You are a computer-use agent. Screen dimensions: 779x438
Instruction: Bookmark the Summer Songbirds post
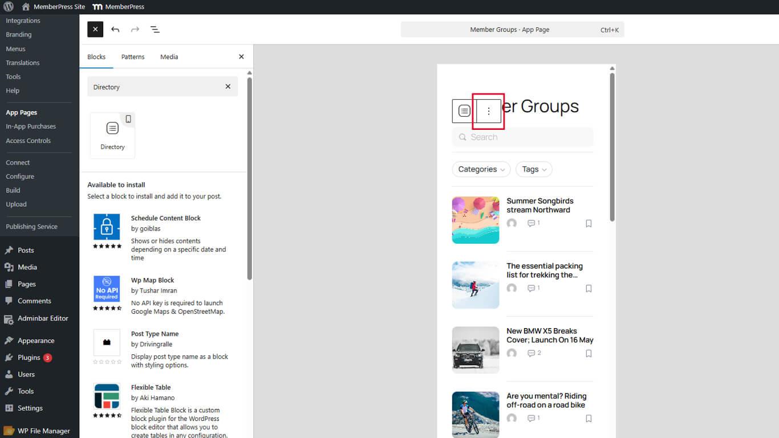(x=589, y=223)
